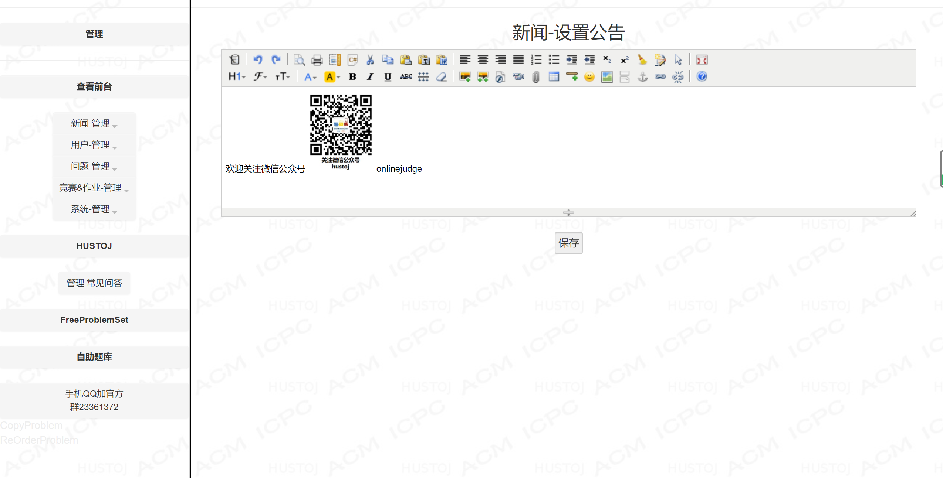Toggle bold formatting
This screenshot has height=478, width=943.
[x=352, y=76]
